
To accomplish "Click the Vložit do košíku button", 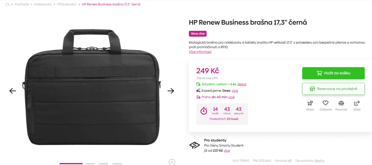I will coord(333,73).
